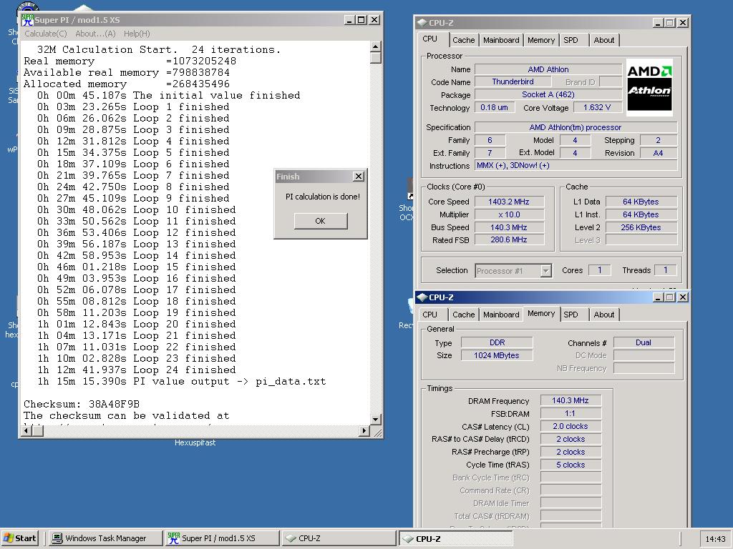Click DRAM Frequency value 140.3 MHz
Screen dimensions: 733x549
(571, 400)
